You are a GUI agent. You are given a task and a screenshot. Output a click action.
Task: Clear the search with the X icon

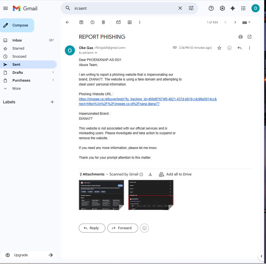(180, 8)
